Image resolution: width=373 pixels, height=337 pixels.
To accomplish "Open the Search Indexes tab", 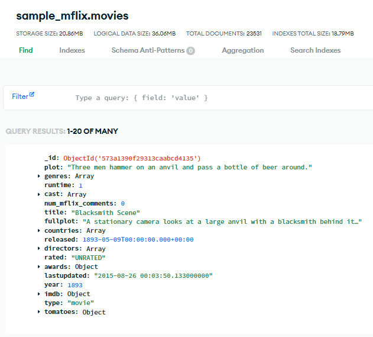I will [x=316, y=50].
